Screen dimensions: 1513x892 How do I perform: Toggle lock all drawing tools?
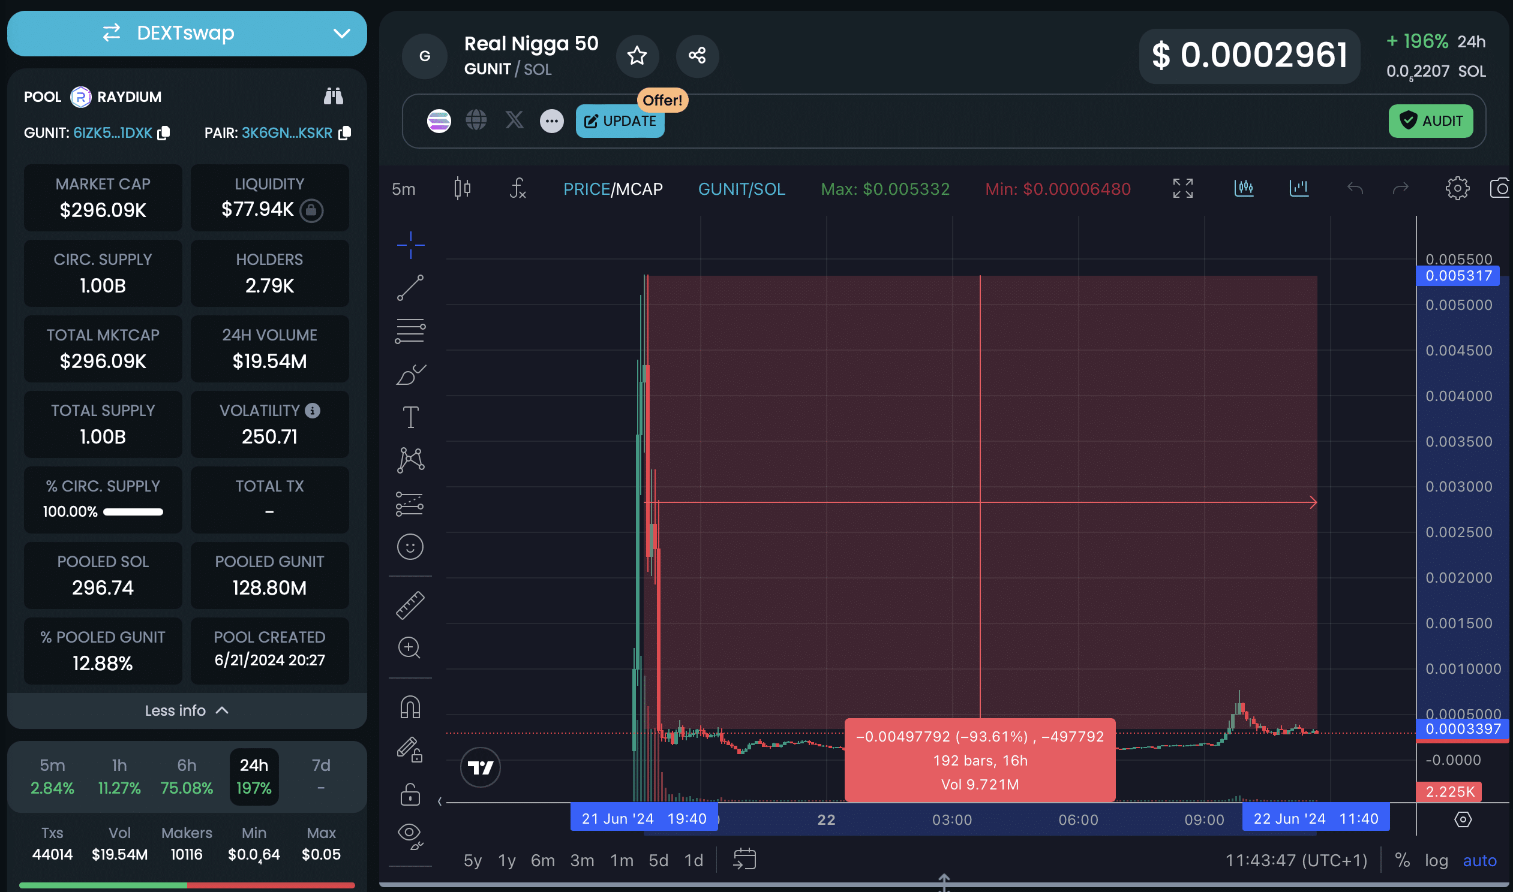[411, 794]
